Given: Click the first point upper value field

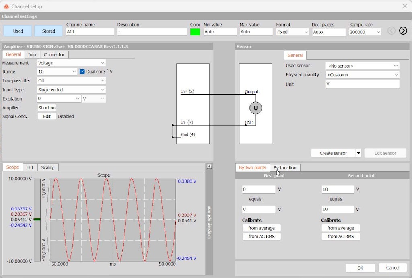Looking at the screenshot, I should tap(259, 189).
